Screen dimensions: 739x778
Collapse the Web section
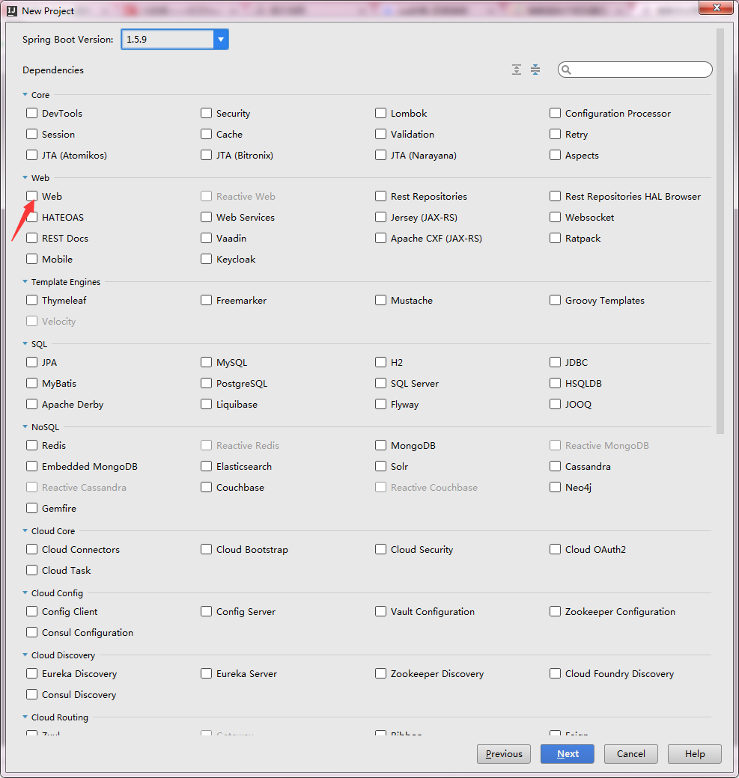[x=25, y=177]
